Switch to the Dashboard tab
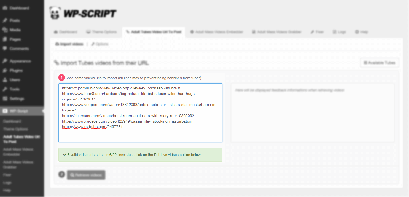Viewport: 409px width, 197px height. coord(66,32)
